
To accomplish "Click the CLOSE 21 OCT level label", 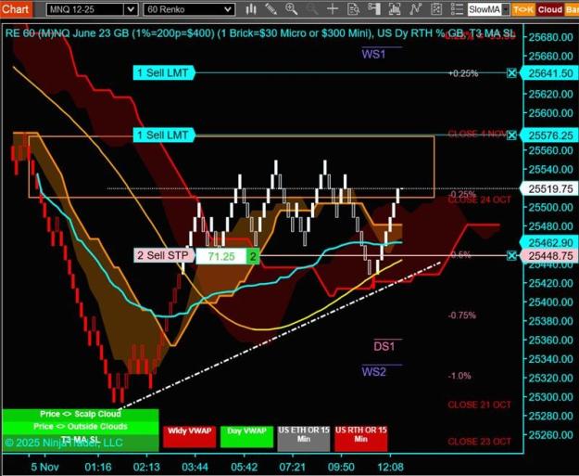I will 479,405.
